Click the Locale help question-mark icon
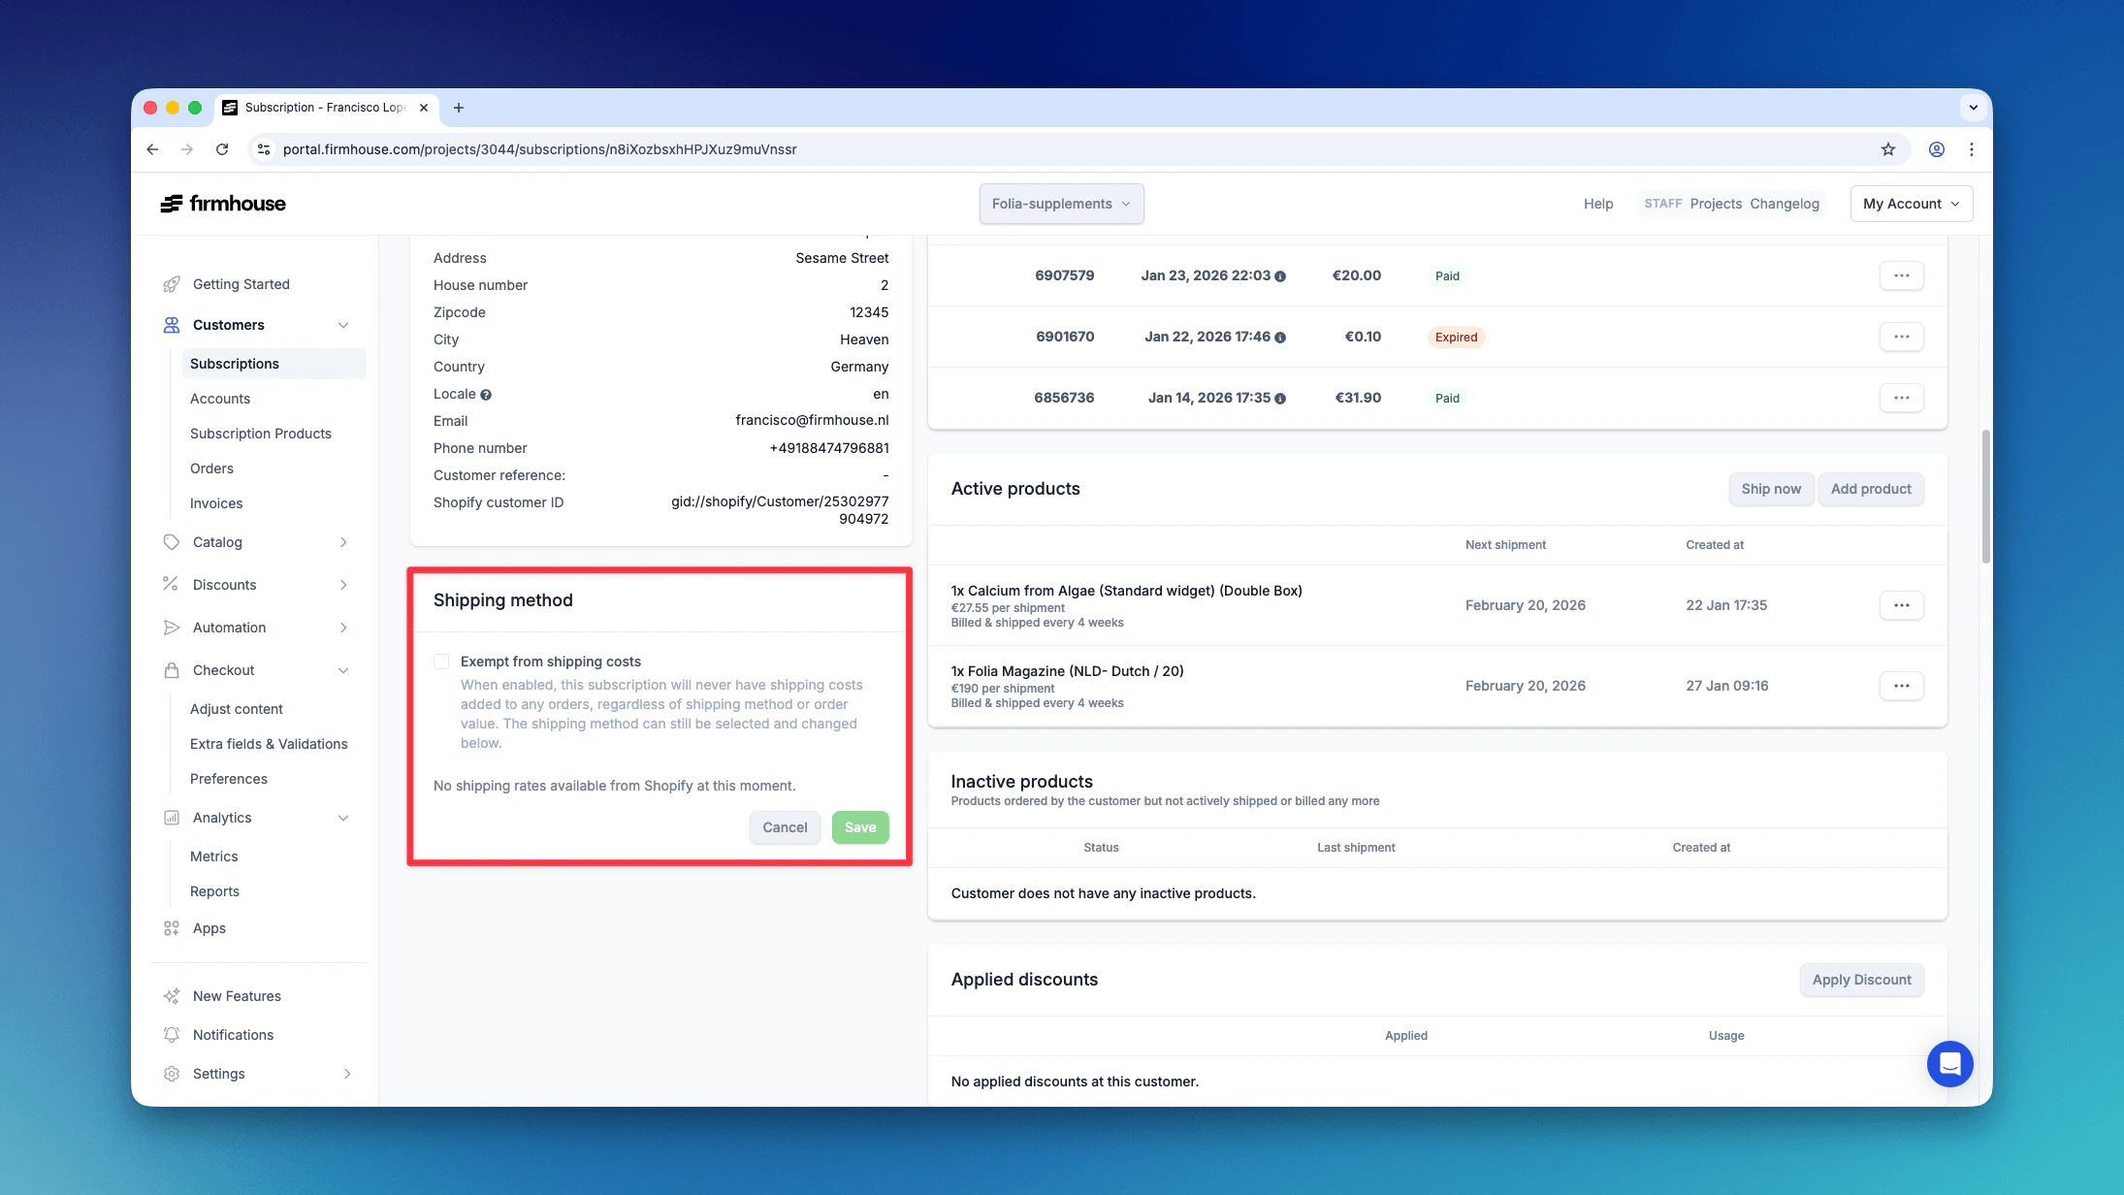This screenshot has width=2124, height=1195. click(486, 395)
